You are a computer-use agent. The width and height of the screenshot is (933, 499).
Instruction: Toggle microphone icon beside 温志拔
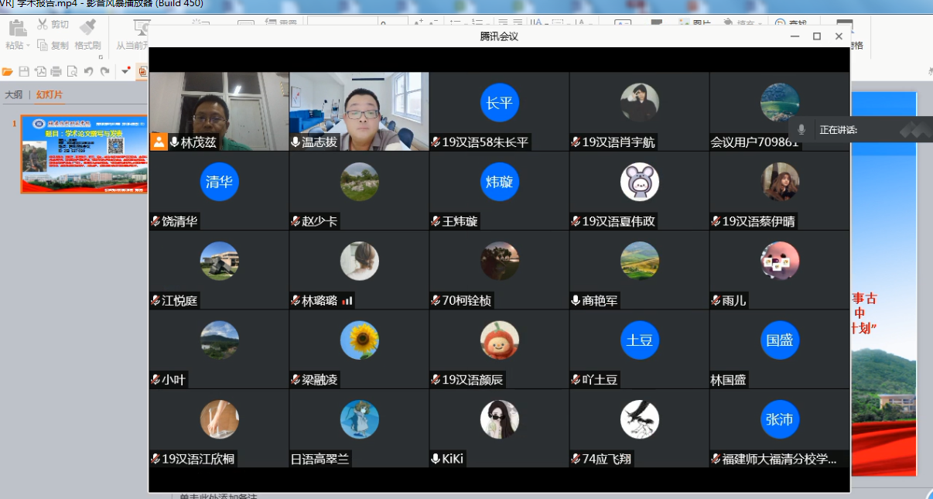[295, 142]
